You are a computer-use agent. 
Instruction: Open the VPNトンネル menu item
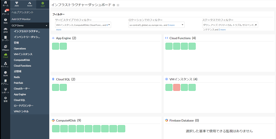[x=21, y=111]
